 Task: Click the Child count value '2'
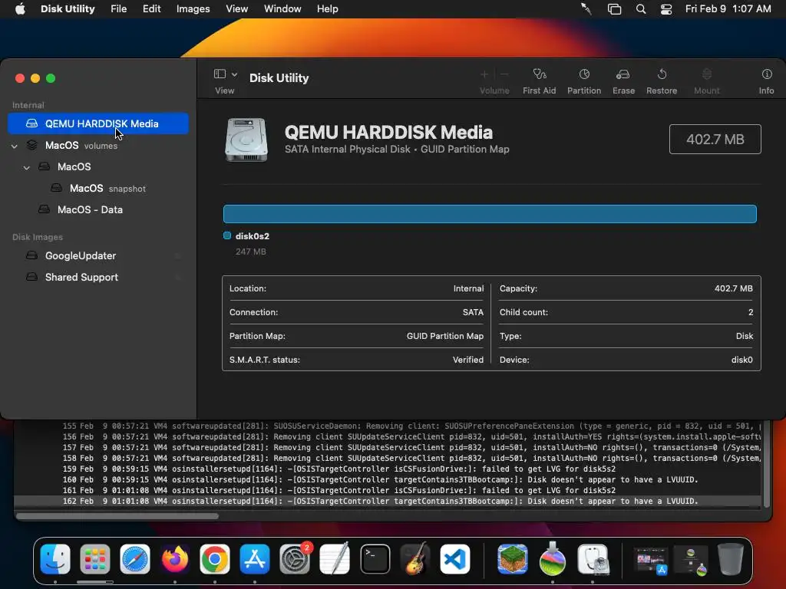coord(751,312)
